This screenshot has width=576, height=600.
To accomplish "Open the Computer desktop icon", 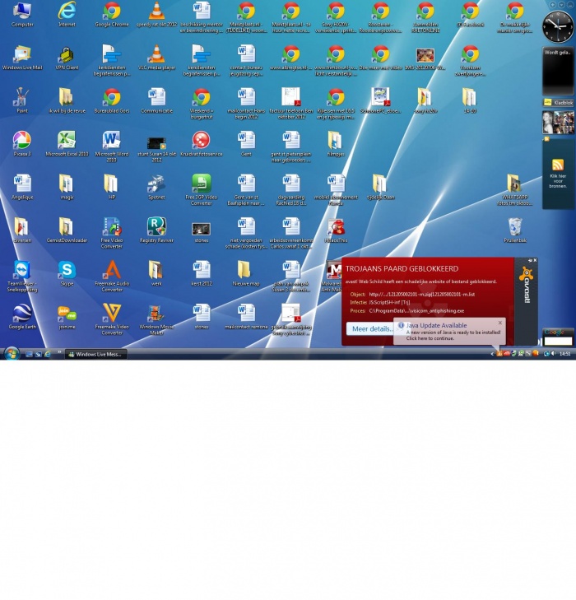I will (x=22, y=15).
